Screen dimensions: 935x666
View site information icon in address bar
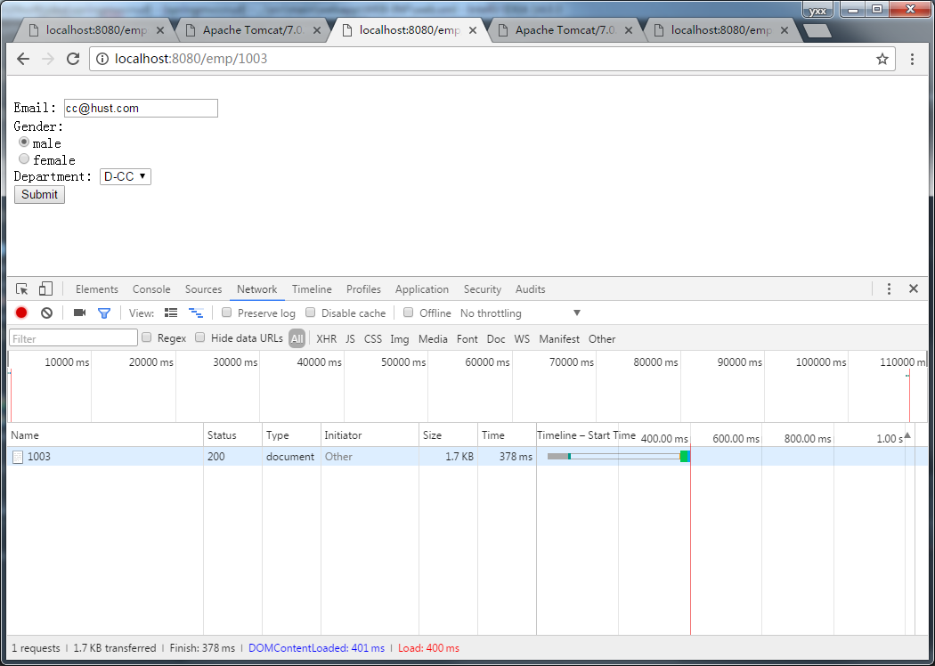tap(102, 59)
